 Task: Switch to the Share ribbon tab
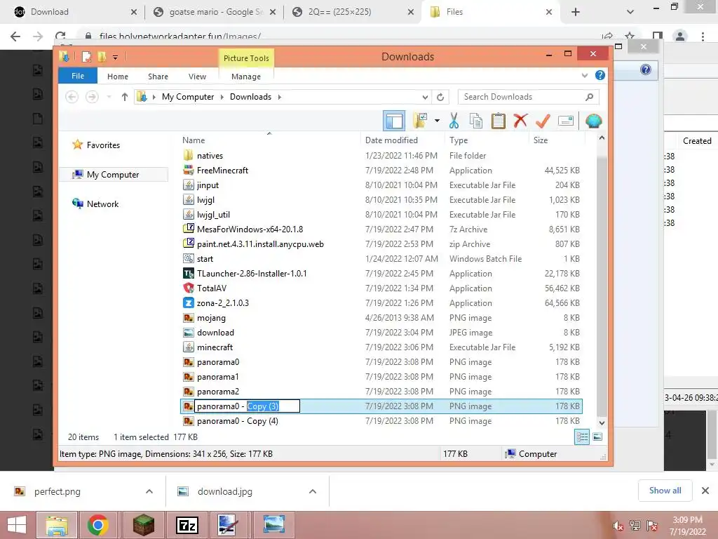click(158, 76)
